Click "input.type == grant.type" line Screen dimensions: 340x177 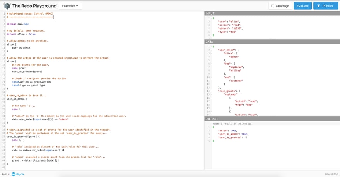click(x=29, y=86)
